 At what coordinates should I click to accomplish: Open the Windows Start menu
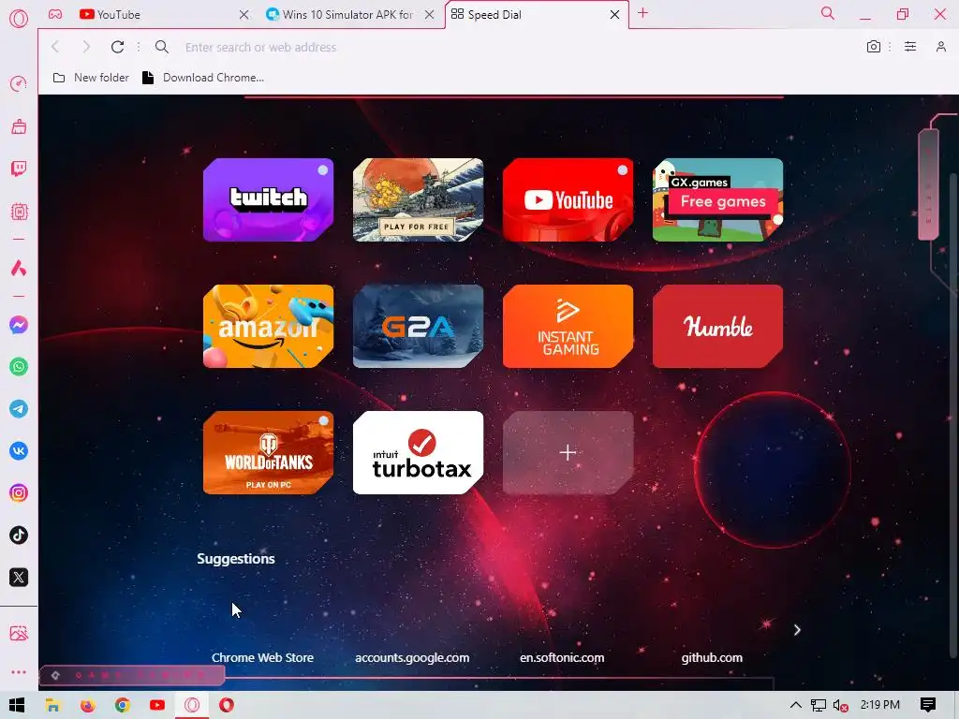point(17,705)
